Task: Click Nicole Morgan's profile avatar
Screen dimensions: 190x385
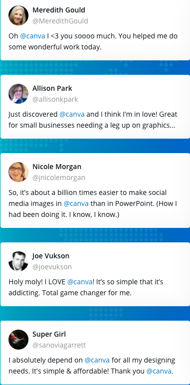Action: [x=18, y=172]
